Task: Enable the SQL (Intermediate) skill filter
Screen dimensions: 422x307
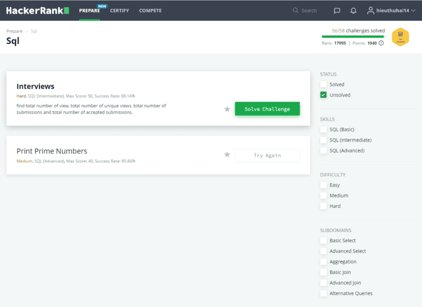Action: pos(324,140)
